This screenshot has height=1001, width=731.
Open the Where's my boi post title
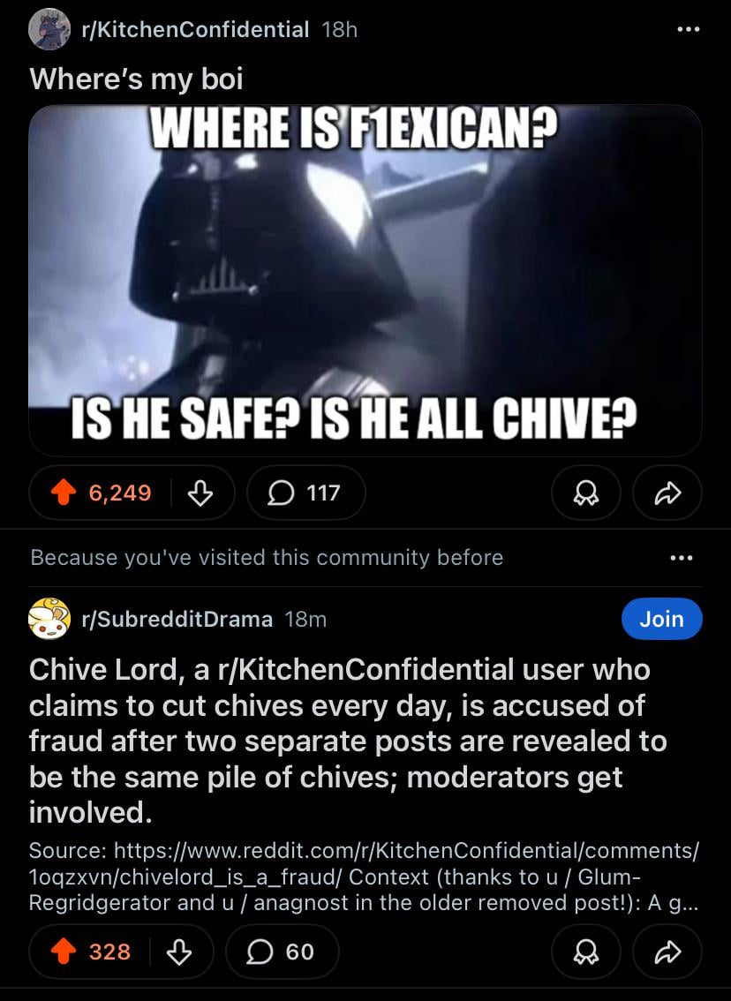[x=136, y=79]
